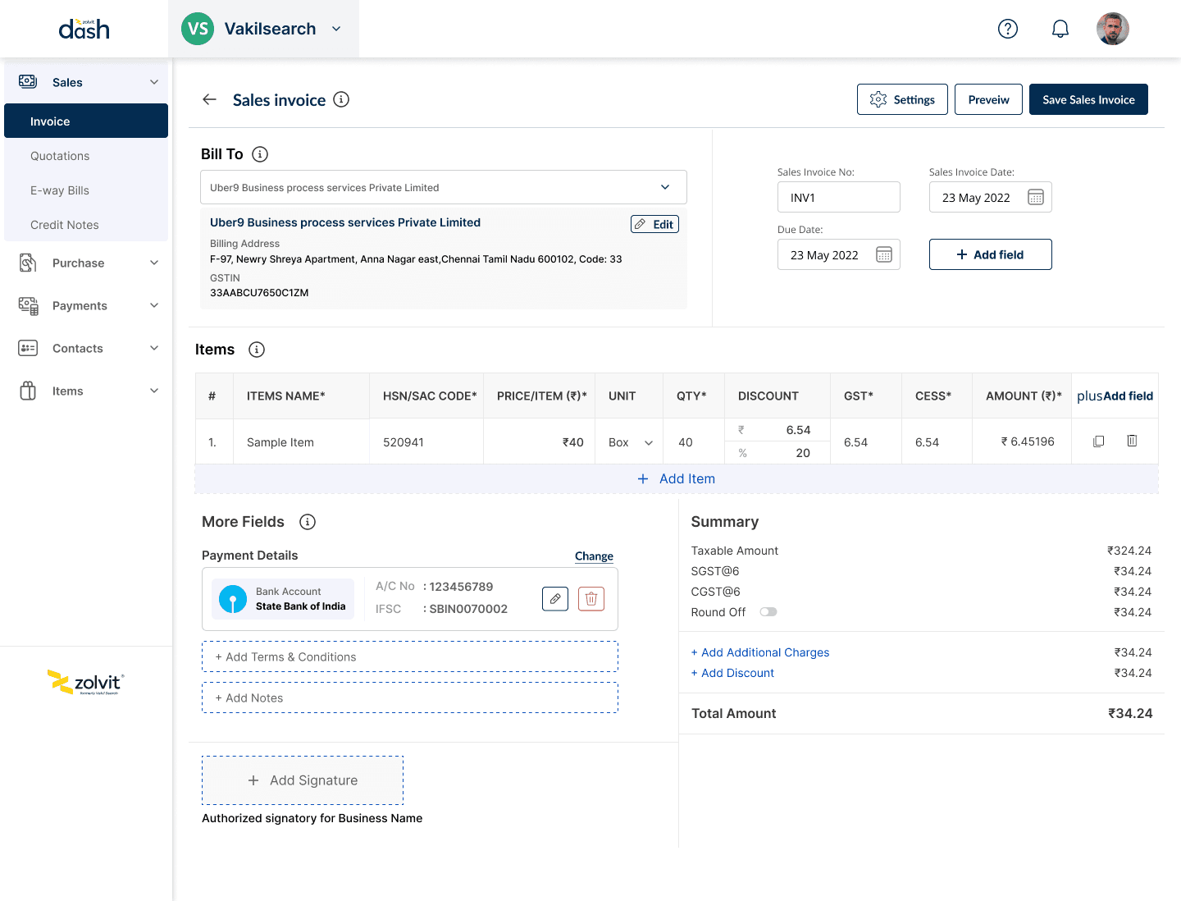Click Add field beside Due Date
Image resolution: width=1181 pixels, height=901 pixels.
tap(990, 254)
